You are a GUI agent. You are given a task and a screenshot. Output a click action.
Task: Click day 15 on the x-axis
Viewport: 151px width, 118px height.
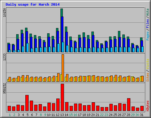click(71, 115)
